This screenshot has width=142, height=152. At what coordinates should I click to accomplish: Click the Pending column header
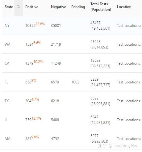tap(78, 7)
